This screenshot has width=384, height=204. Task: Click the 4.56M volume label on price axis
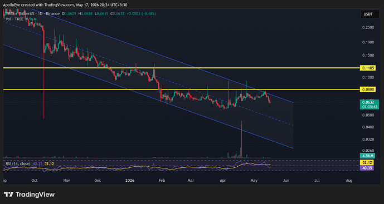click(367, 156)
